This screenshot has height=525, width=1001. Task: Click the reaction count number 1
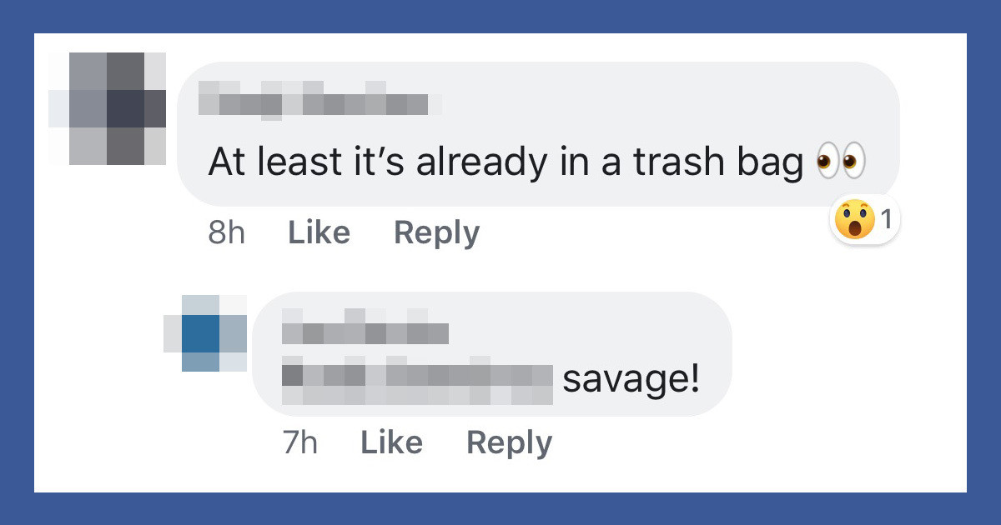point(886,221)
